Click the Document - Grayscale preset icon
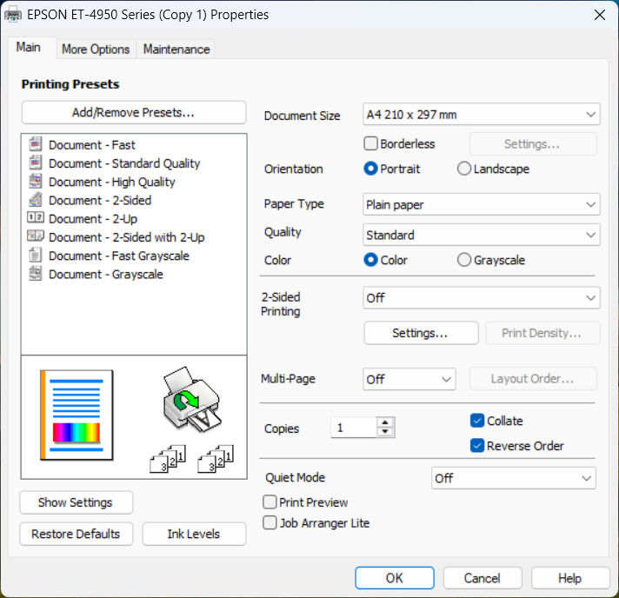Screen dimensions: 619x598 coord(35,274)
